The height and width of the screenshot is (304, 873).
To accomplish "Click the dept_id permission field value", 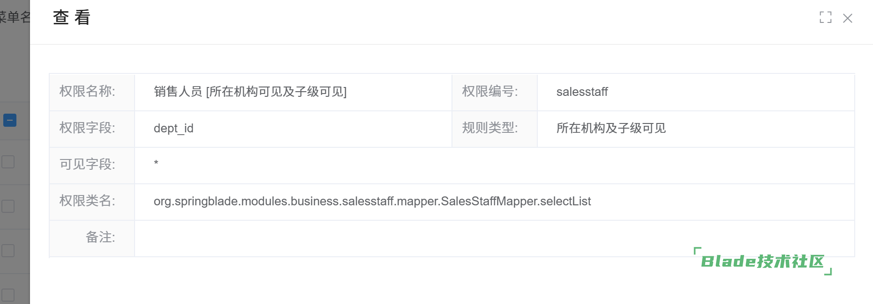I will coord(173,128).
